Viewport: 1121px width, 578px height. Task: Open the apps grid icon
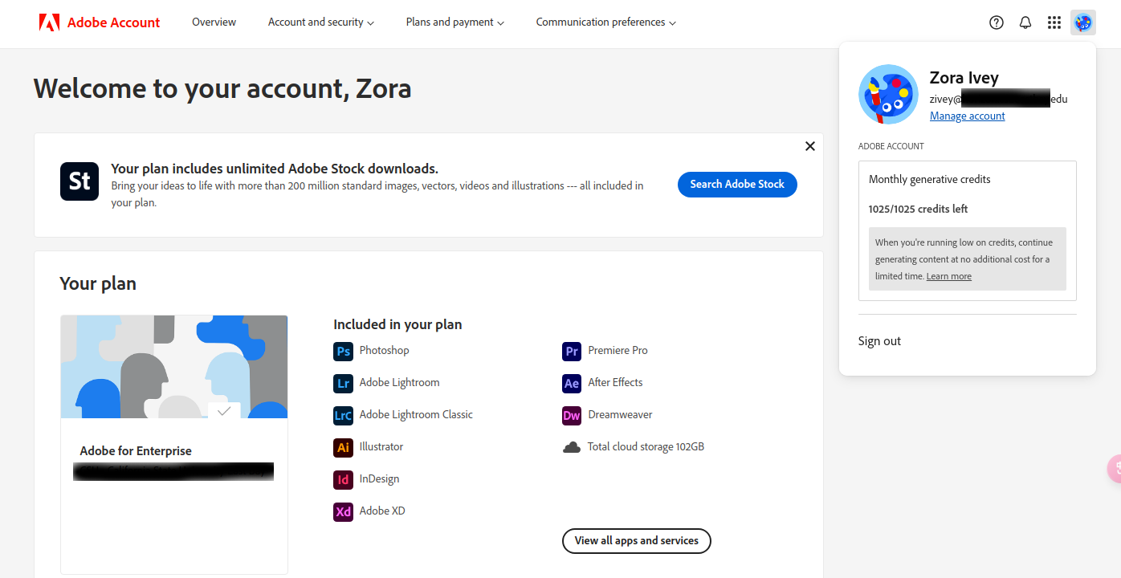point(1054,22)
